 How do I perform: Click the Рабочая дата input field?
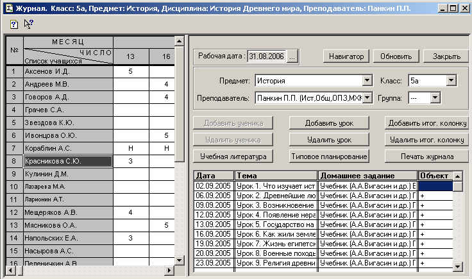point(267,56)
